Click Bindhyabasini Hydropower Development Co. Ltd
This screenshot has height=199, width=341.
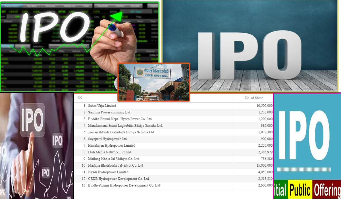tap(124, 185)
